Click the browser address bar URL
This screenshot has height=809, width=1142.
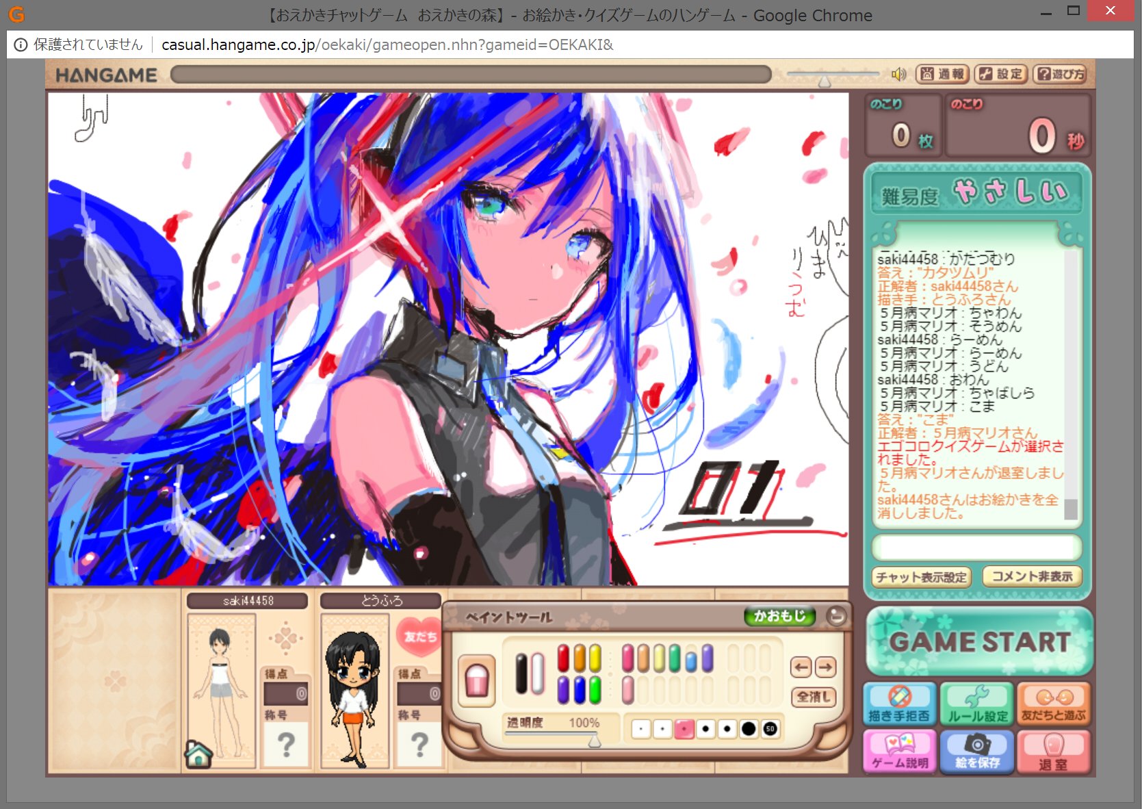pyautogui.click(x=387, y=45)
